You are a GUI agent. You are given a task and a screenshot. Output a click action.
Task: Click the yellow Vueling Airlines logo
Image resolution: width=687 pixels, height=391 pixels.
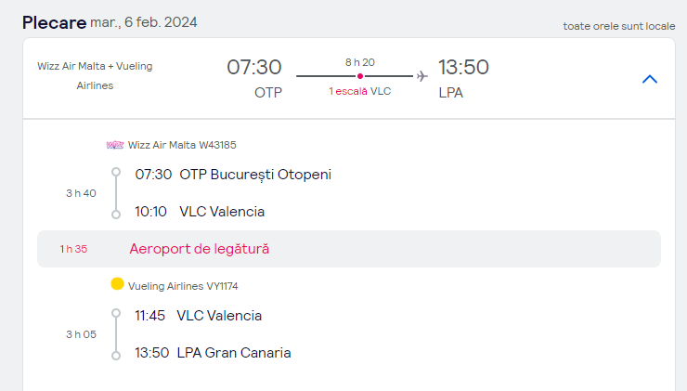point(117,284)
